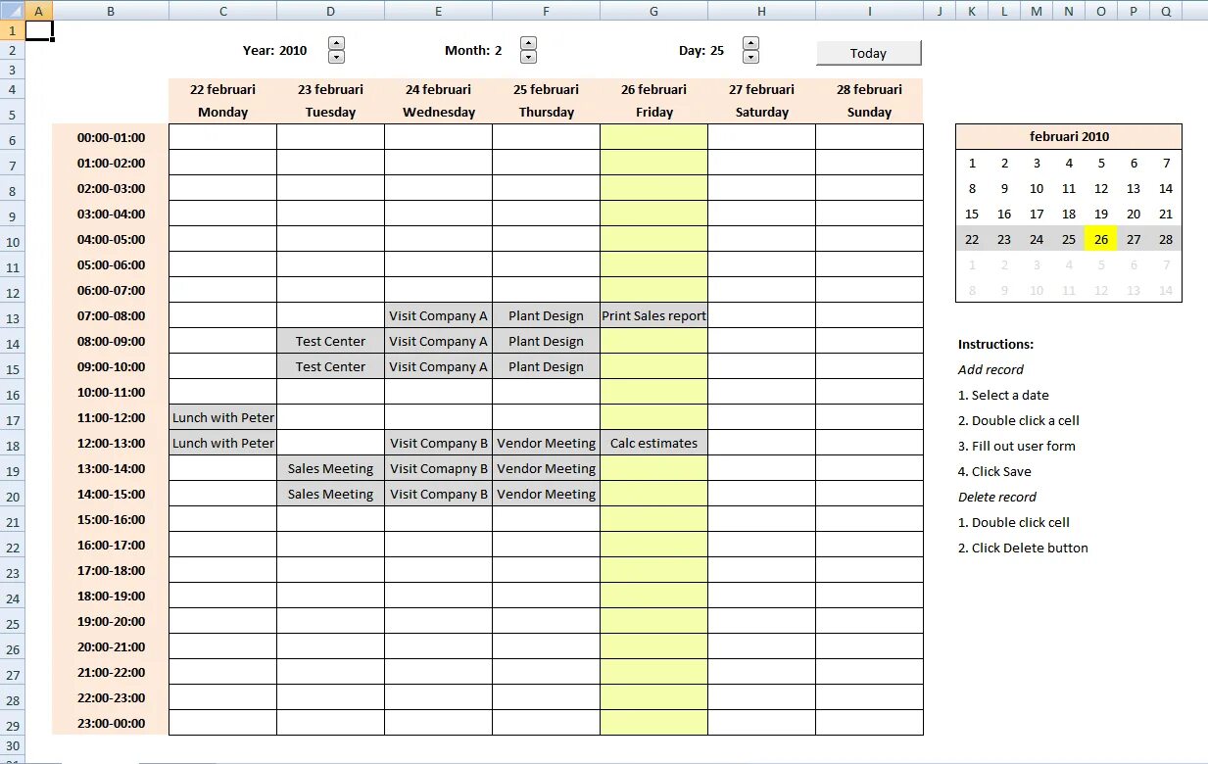Select 'Vendor Meeting' in the 12:00-13:00 row
This screenshot has width=1208, height=764.
click(546, 443)
